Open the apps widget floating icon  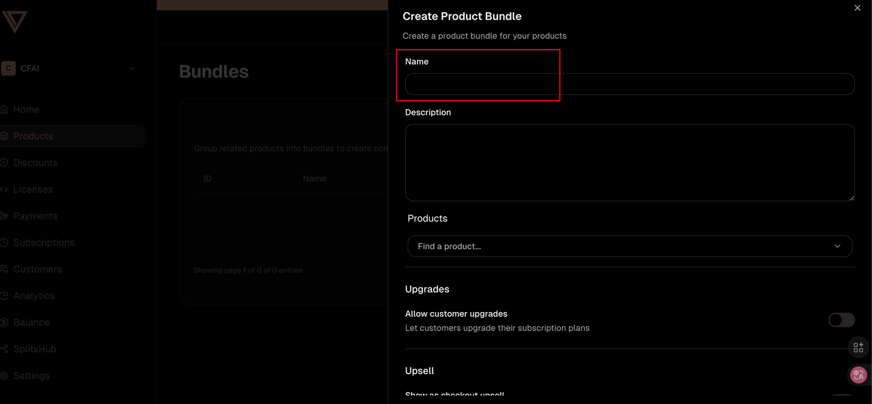tap(858, 347)
